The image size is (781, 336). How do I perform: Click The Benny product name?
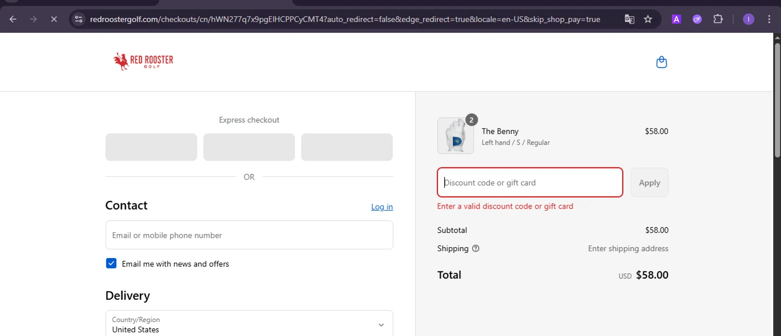pos(500,131)
